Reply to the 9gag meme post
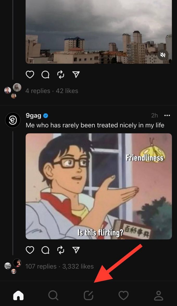This screenshot has height=306, width=177. coord(45,250)
